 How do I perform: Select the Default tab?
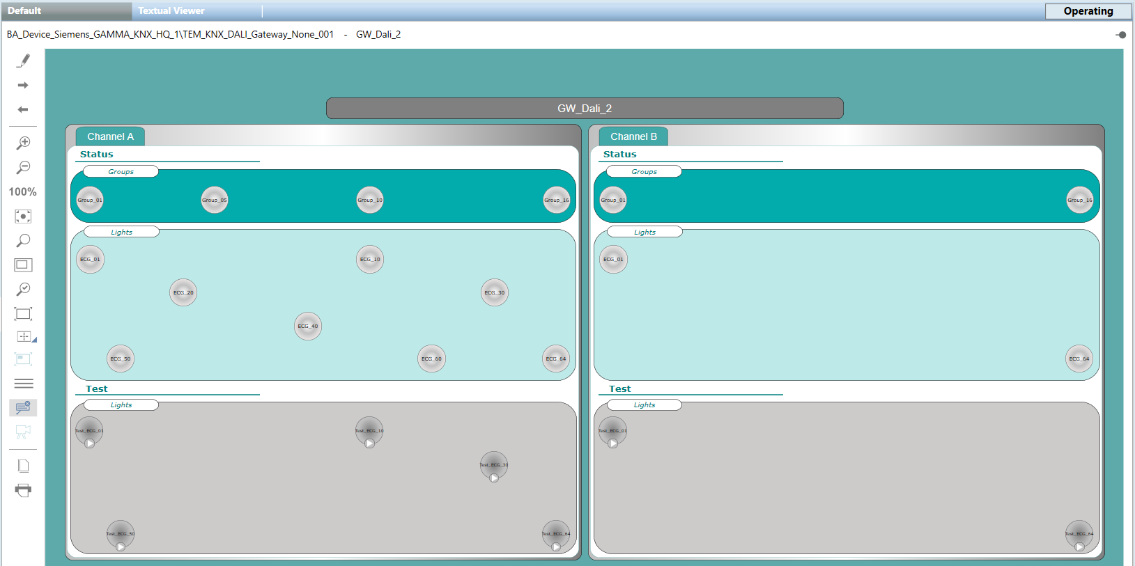point(24,10)
